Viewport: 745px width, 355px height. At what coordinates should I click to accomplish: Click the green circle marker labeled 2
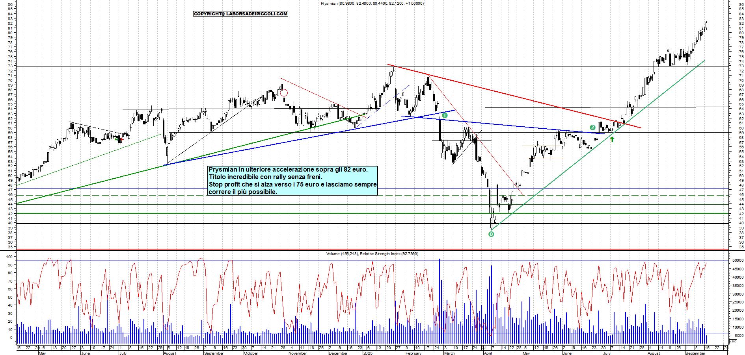coord(592,128)
